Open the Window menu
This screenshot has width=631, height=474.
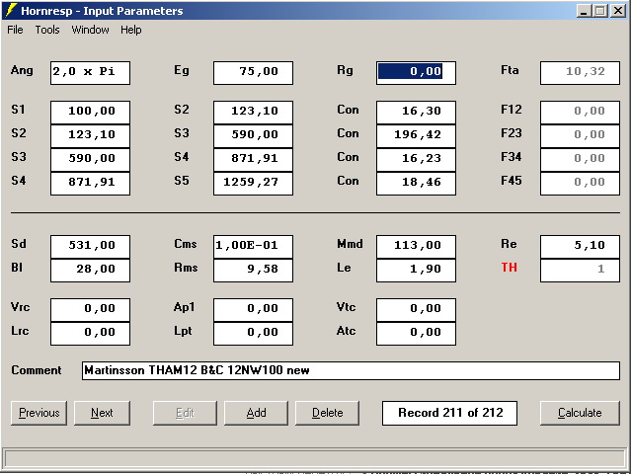[90, 30]
